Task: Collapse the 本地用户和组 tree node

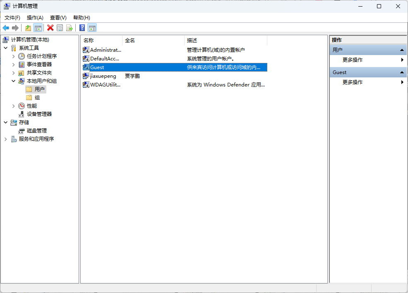Action: (13, 81)
